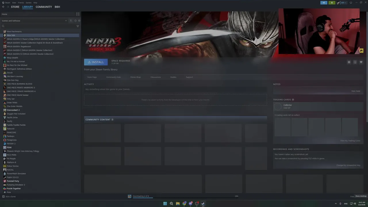Switch to the COMMUNITY tab
This screenshot has height=207, width=368.
(x=44, y=7)
